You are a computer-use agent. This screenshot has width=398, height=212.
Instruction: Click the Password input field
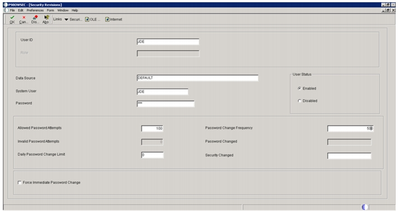coord(165,104)
